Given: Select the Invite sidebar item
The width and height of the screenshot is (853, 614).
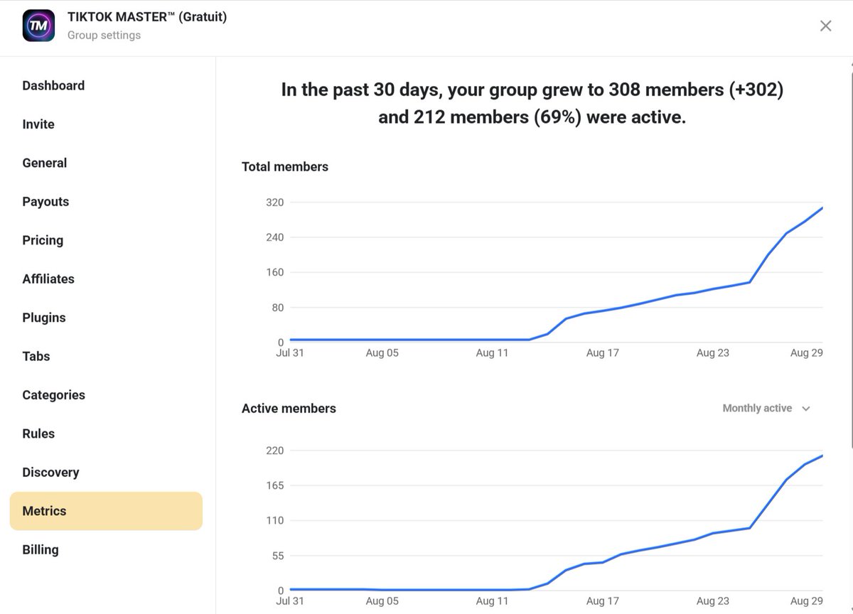Looking at the screenshot, I should [x=38, y=124].
